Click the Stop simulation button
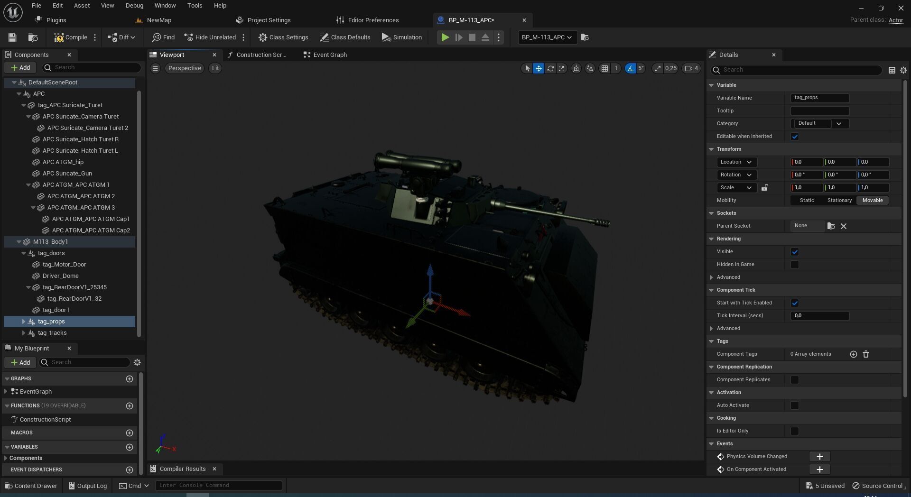Screen dimensions: 911x497 tap(472, 37)
